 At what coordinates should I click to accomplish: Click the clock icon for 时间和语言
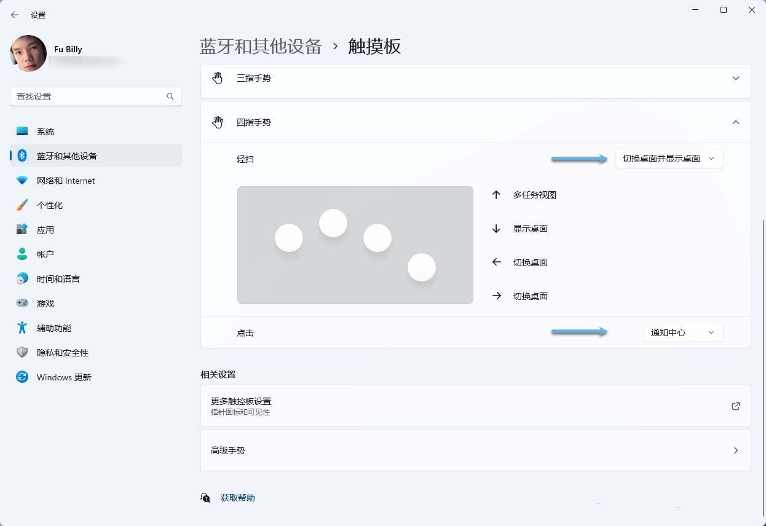coord(22,278)
